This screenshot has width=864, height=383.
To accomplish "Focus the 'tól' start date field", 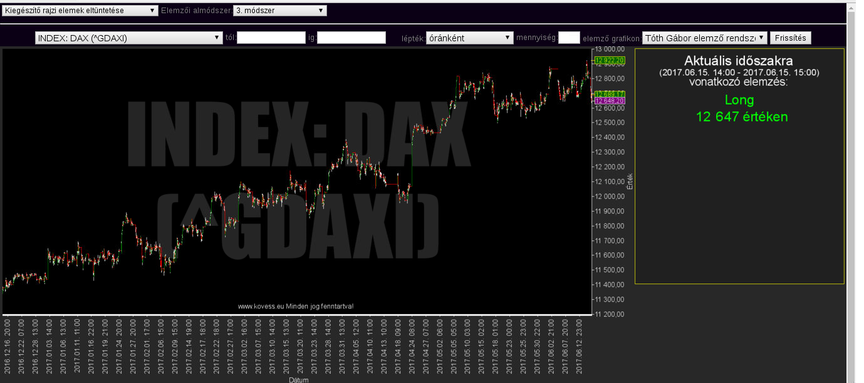I will tap(271, 38).
